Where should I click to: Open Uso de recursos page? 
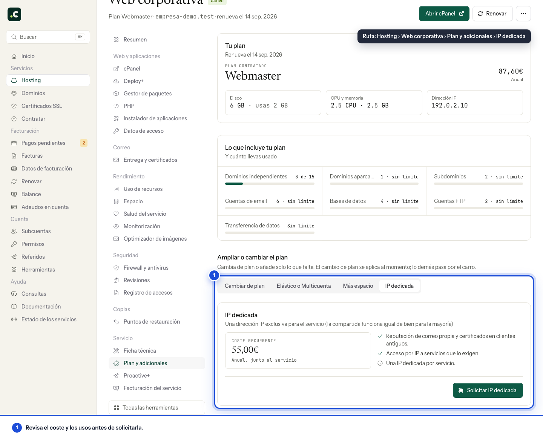pos(157,189)
